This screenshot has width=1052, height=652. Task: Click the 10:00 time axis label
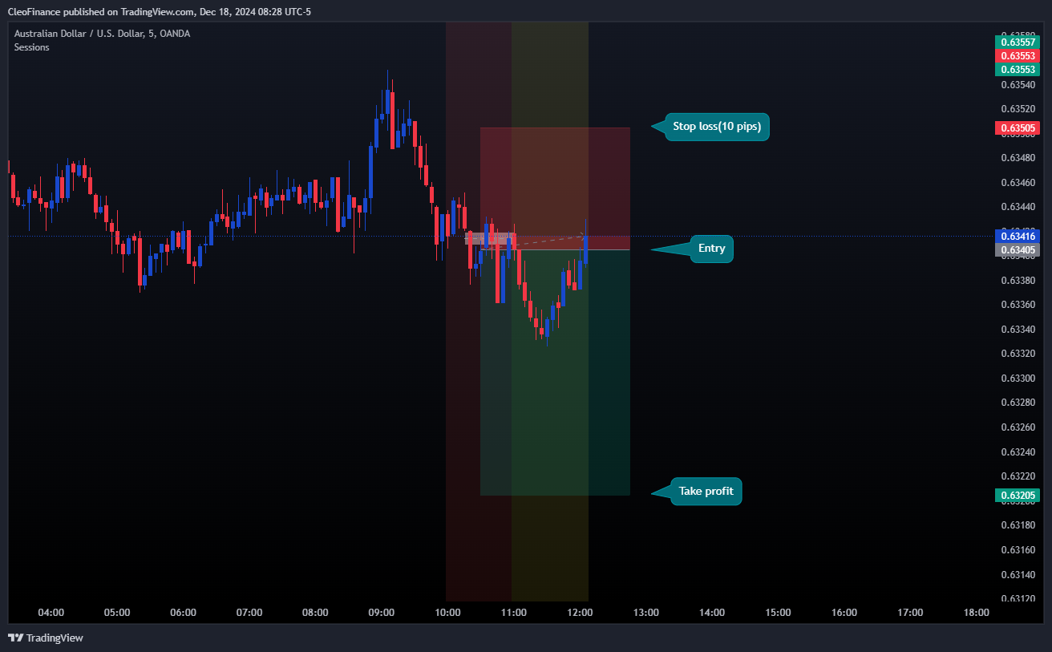(447, 613)
